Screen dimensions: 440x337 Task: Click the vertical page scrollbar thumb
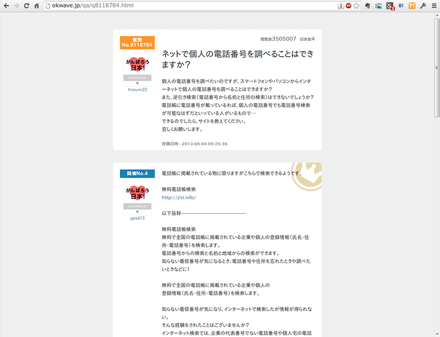click(x=437, y=68)
